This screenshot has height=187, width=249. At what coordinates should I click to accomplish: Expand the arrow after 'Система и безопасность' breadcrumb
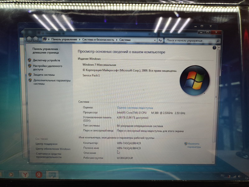117,40
